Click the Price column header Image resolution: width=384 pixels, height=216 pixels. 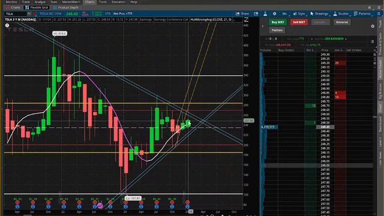(325, 50)
